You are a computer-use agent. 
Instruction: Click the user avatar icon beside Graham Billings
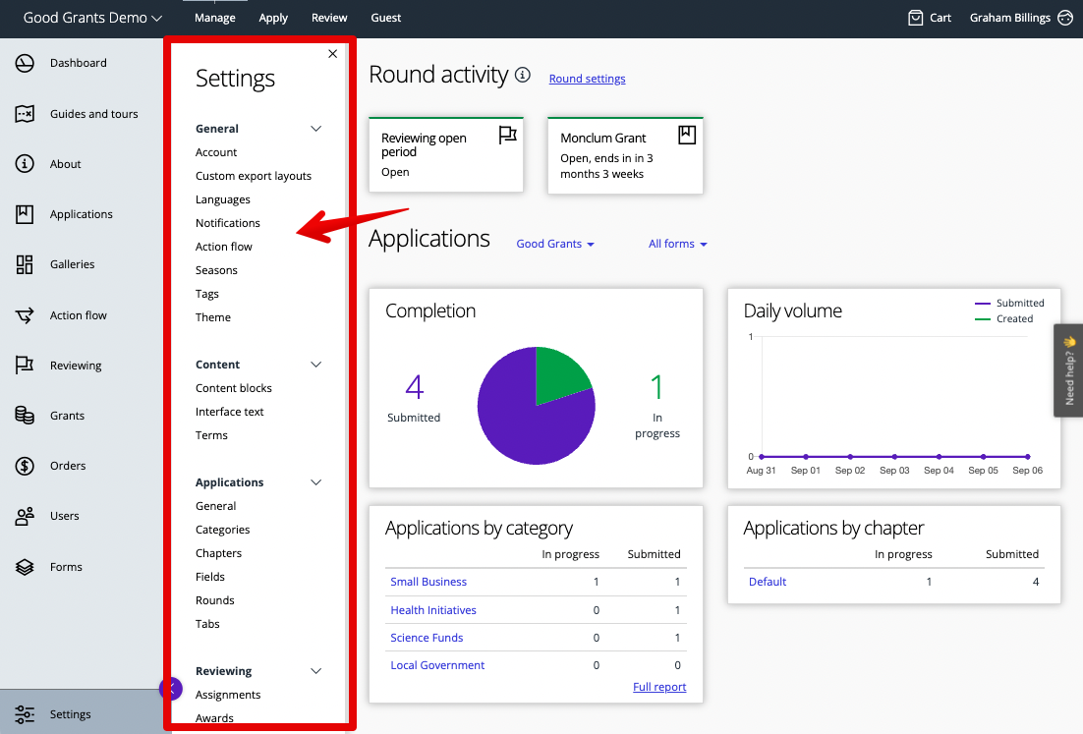(x=1065, y=18)
